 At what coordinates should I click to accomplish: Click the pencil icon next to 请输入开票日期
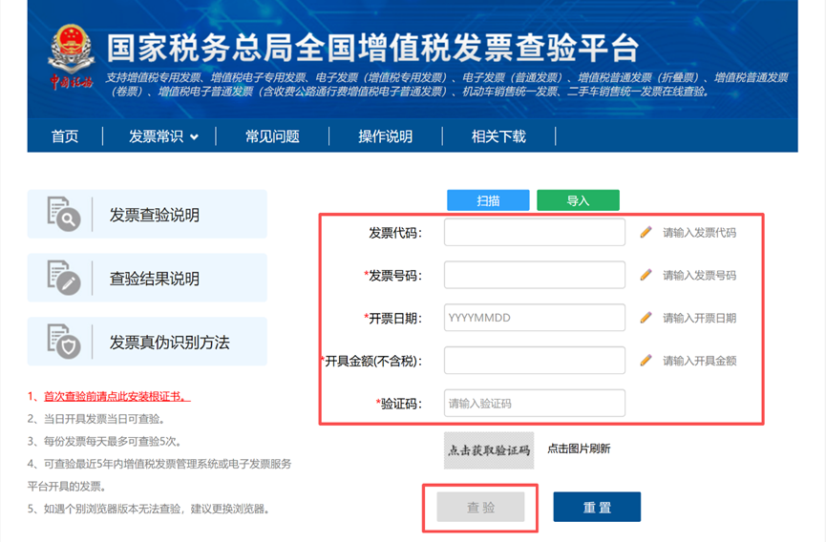646,318
